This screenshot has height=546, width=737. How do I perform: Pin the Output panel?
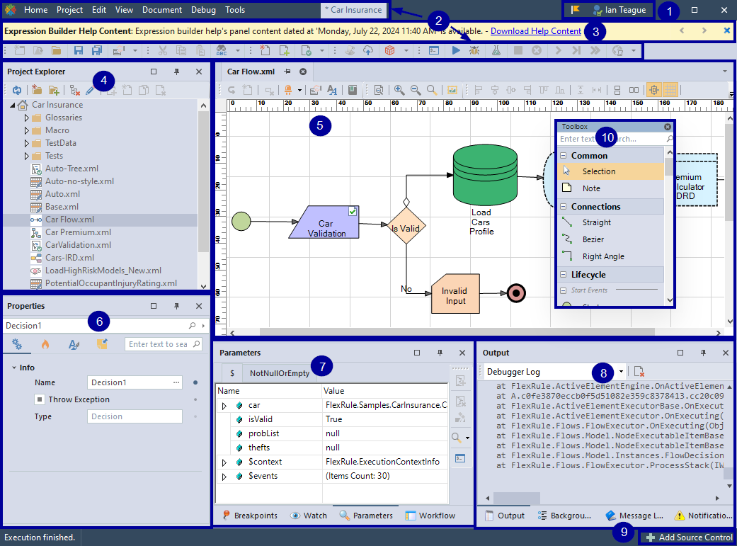pyautogui.click(x=703, y=353)
